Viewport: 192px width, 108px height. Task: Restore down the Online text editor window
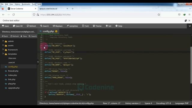tap(186, 21)
